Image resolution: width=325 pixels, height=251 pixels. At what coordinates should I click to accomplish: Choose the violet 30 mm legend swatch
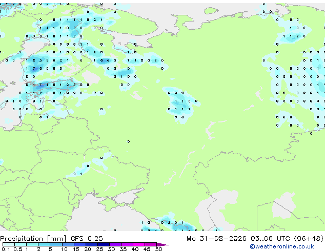(115, 244)
